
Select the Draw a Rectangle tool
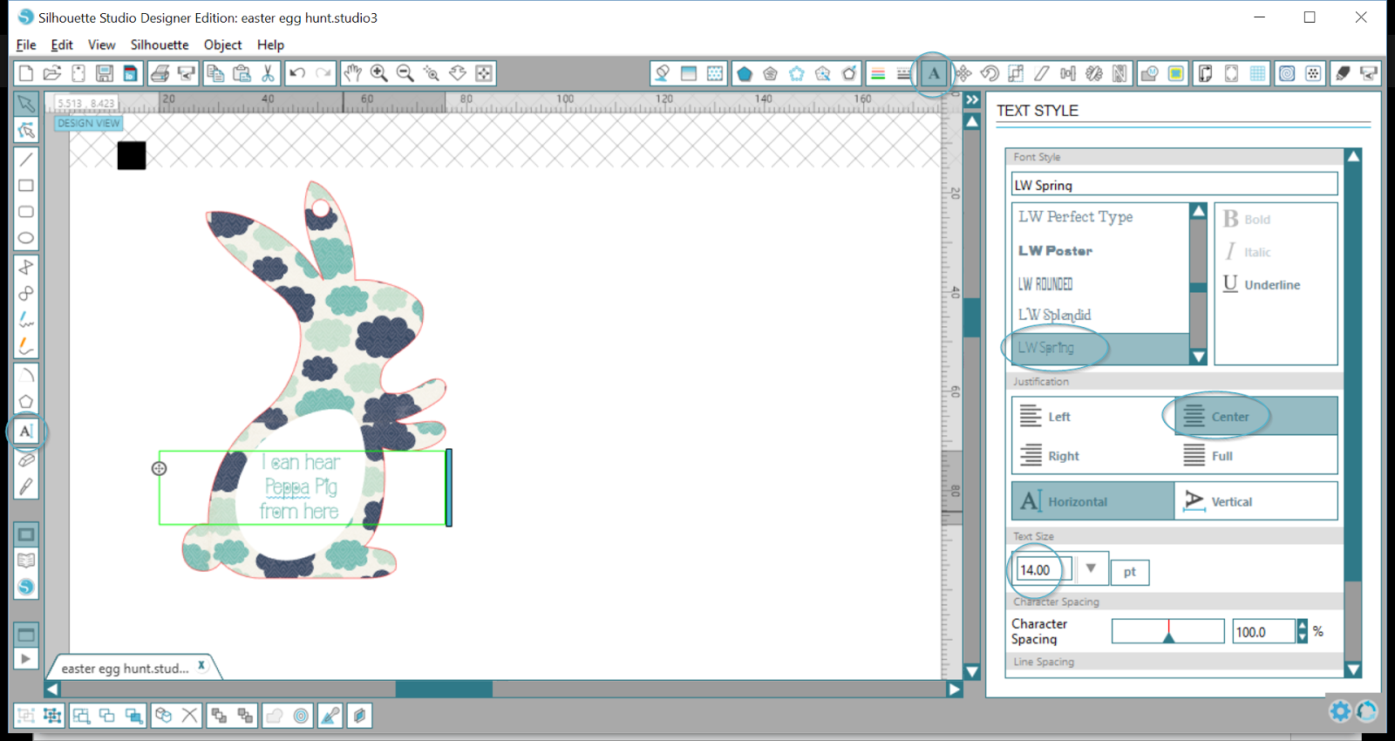point(26,186)
